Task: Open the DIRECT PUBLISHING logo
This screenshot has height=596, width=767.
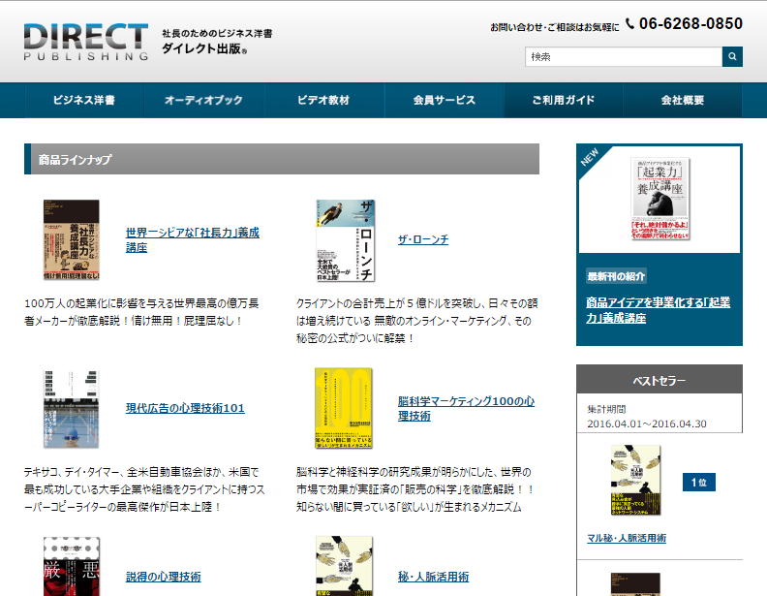Action: pos(86,42)
